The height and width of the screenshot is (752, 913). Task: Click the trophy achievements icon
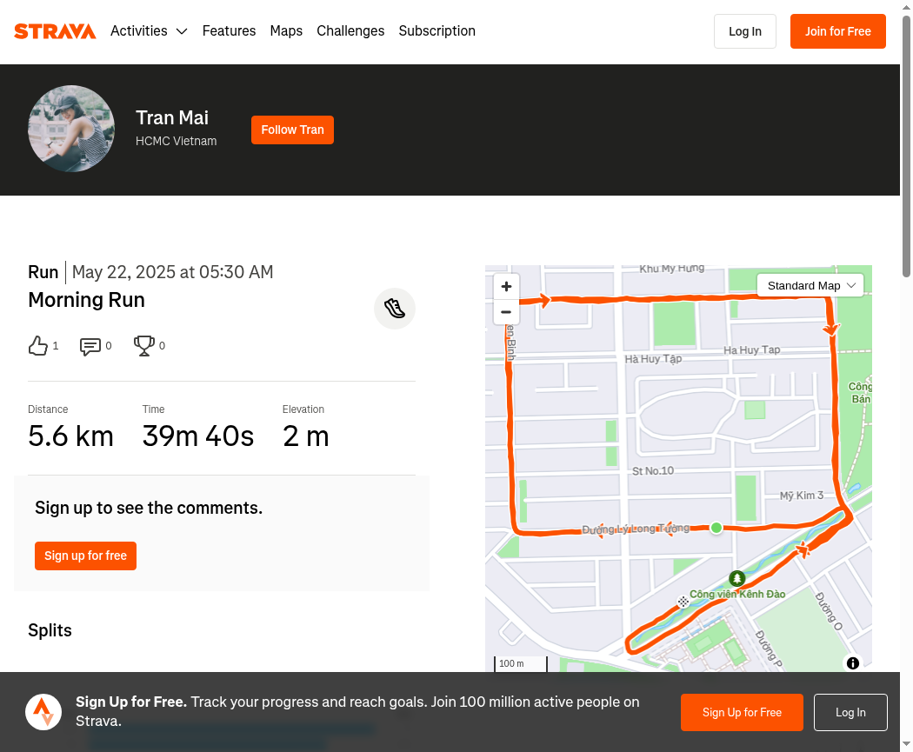point(143,346)
